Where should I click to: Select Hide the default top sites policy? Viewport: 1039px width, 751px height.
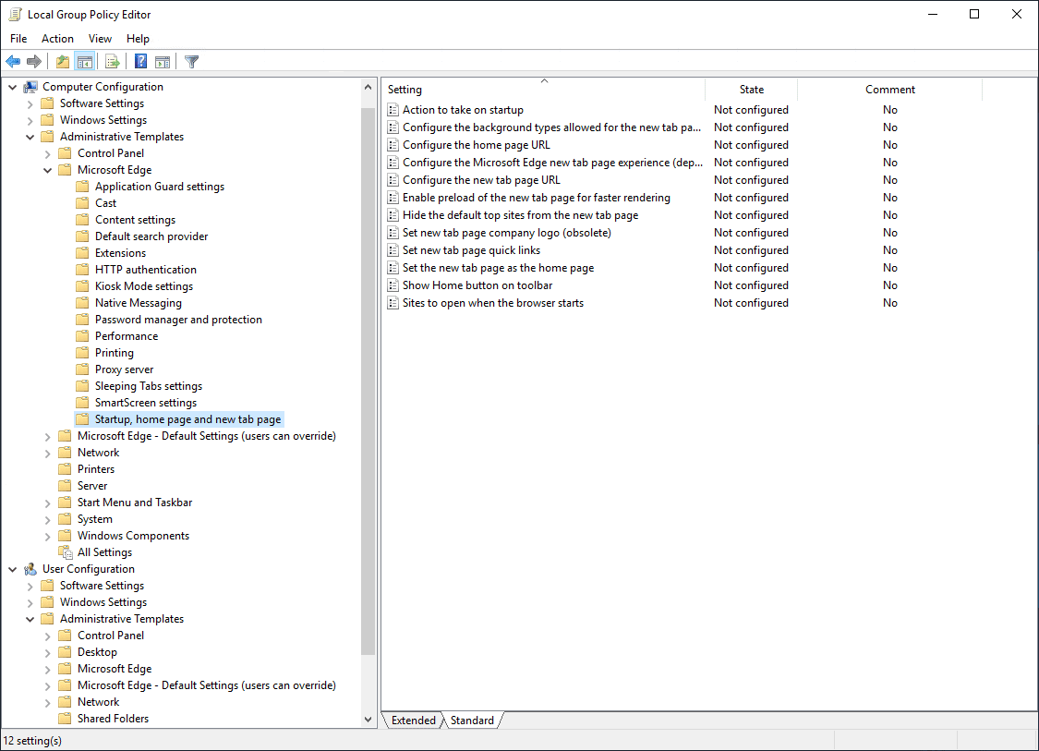click(520, 215)
